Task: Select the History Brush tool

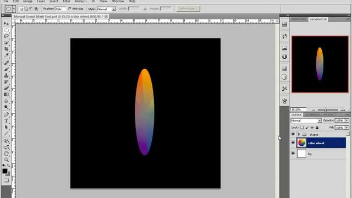Action: tap(6, 82)
